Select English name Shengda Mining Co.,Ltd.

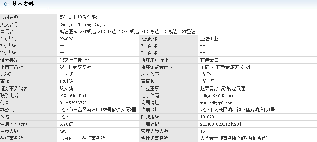85,25
